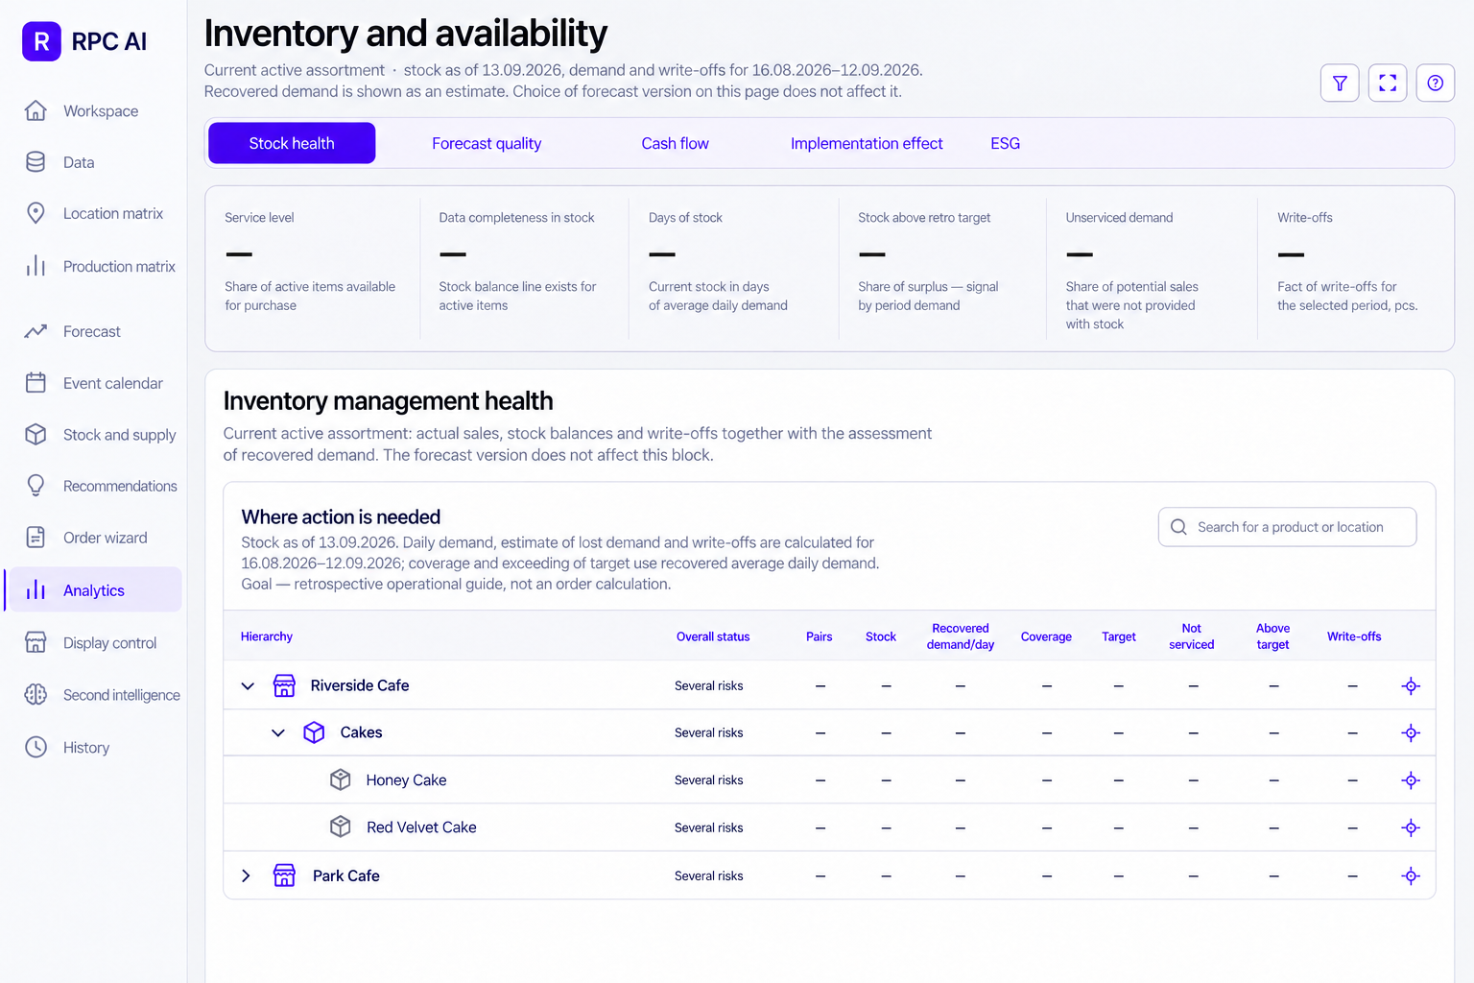Screen dimensions: 1474x983
Task: Click target icon in Honey Cake row
Action: tap(1411, 780)
